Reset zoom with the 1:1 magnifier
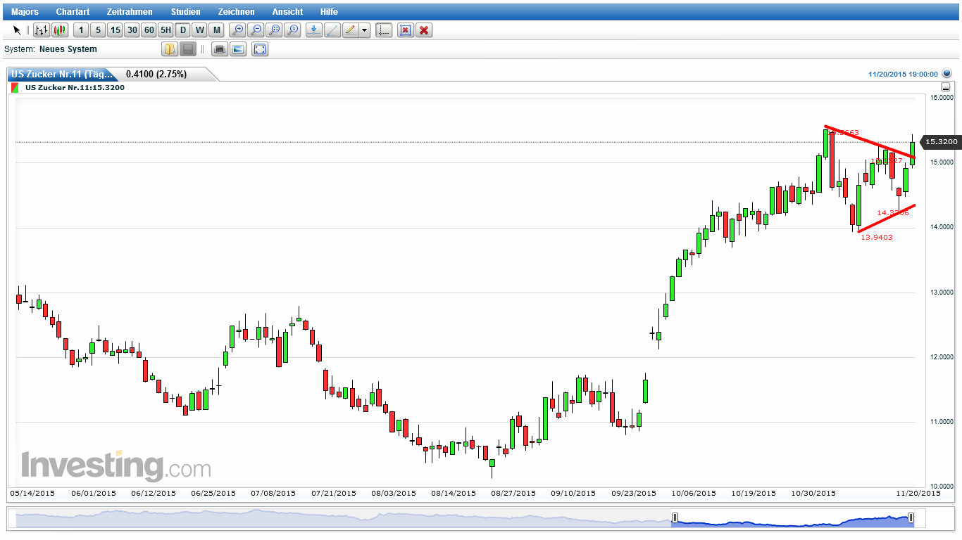The height and width of the screenshot is (540, 962). click(292, 30)
